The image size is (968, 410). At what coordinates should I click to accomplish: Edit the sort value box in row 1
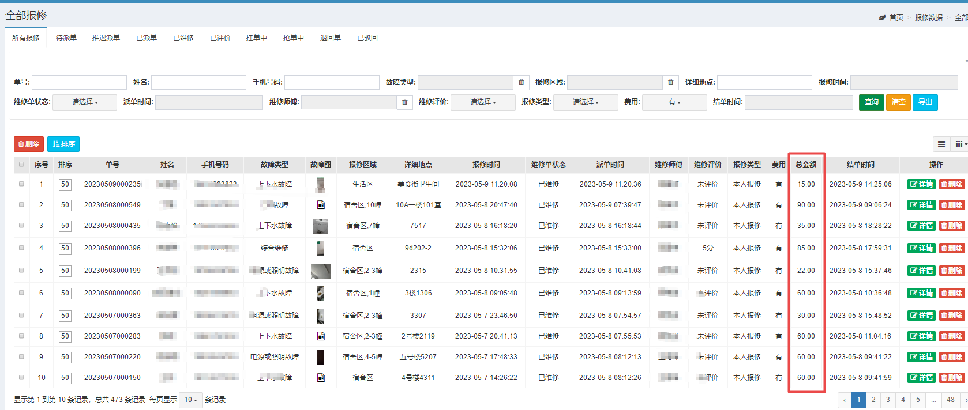[65, 185]
